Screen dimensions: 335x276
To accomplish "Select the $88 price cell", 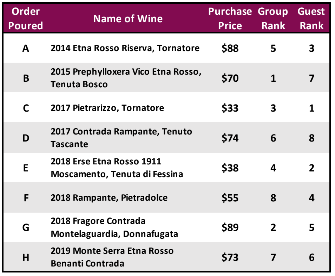I will click(x=230, y=48).
